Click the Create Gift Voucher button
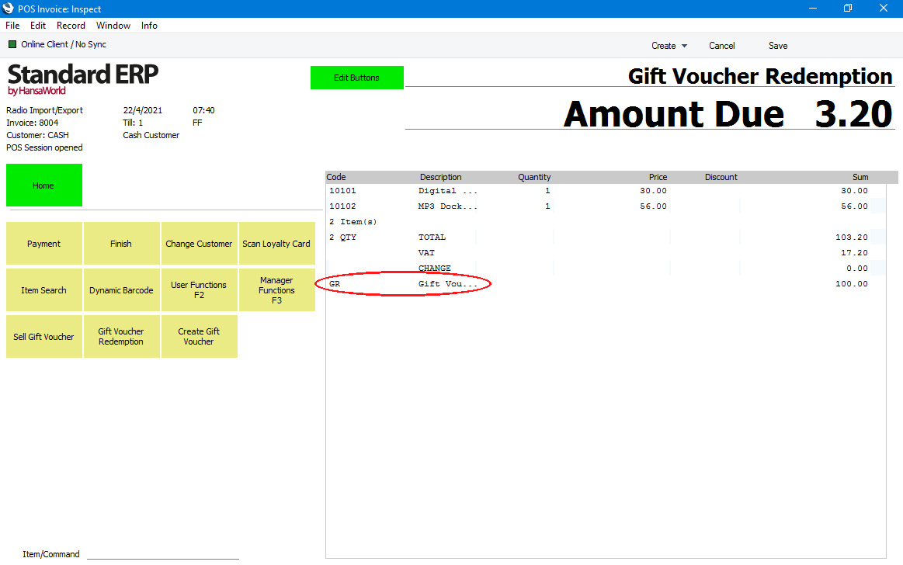The height and width of the screenshot is (565, 903). click(x=199, y=337)
